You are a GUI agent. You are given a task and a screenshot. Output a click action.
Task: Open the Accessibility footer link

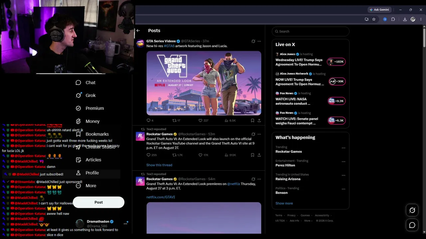(322, 215)
